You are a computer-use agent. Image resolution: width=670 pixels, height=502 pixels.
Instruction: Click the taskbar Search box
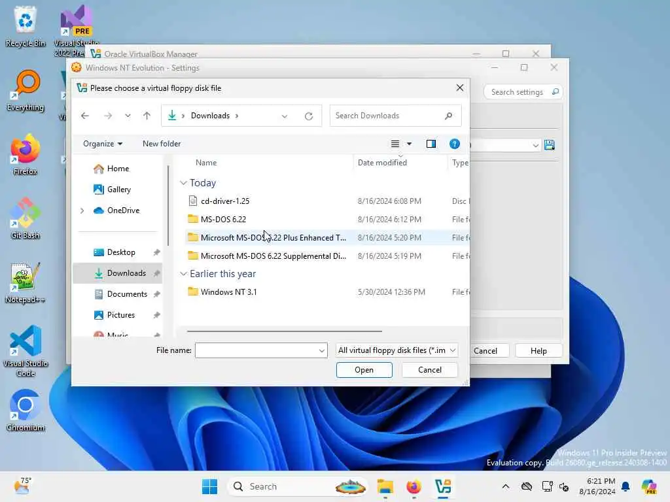[298, 486]
